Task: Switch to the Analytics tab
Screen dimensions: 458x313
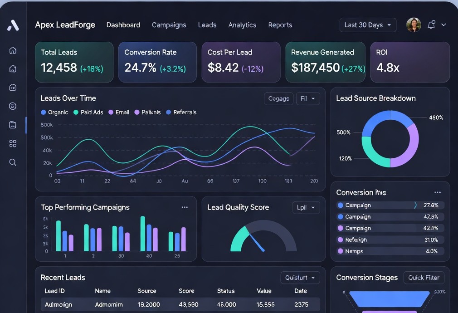Action: point(242,25)
